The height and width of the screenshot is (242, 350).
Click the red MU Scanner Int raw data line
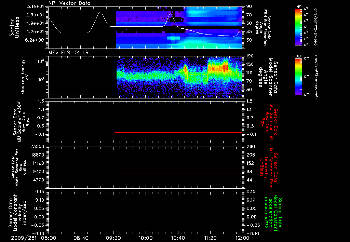[178, 133]
